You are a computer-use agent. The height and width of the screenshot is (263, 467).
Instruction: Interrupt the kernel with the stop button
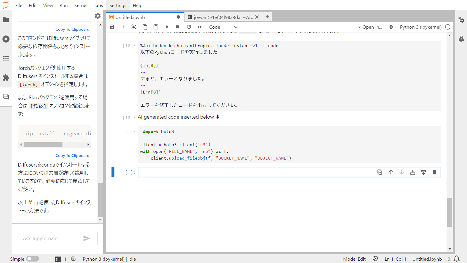[178, 27]
